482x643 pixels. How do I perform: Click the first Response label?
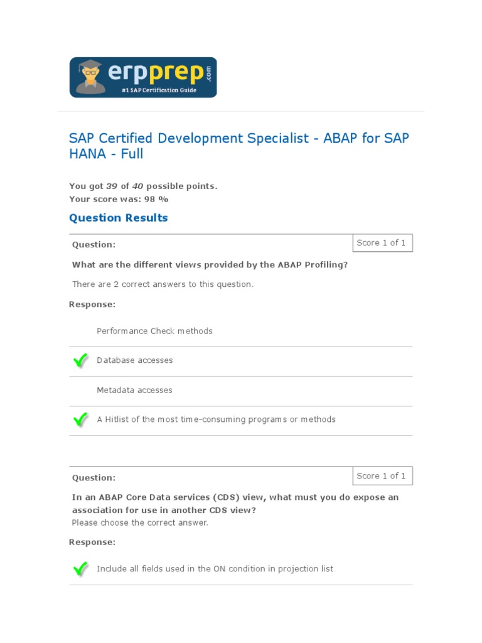pos(92,305)
